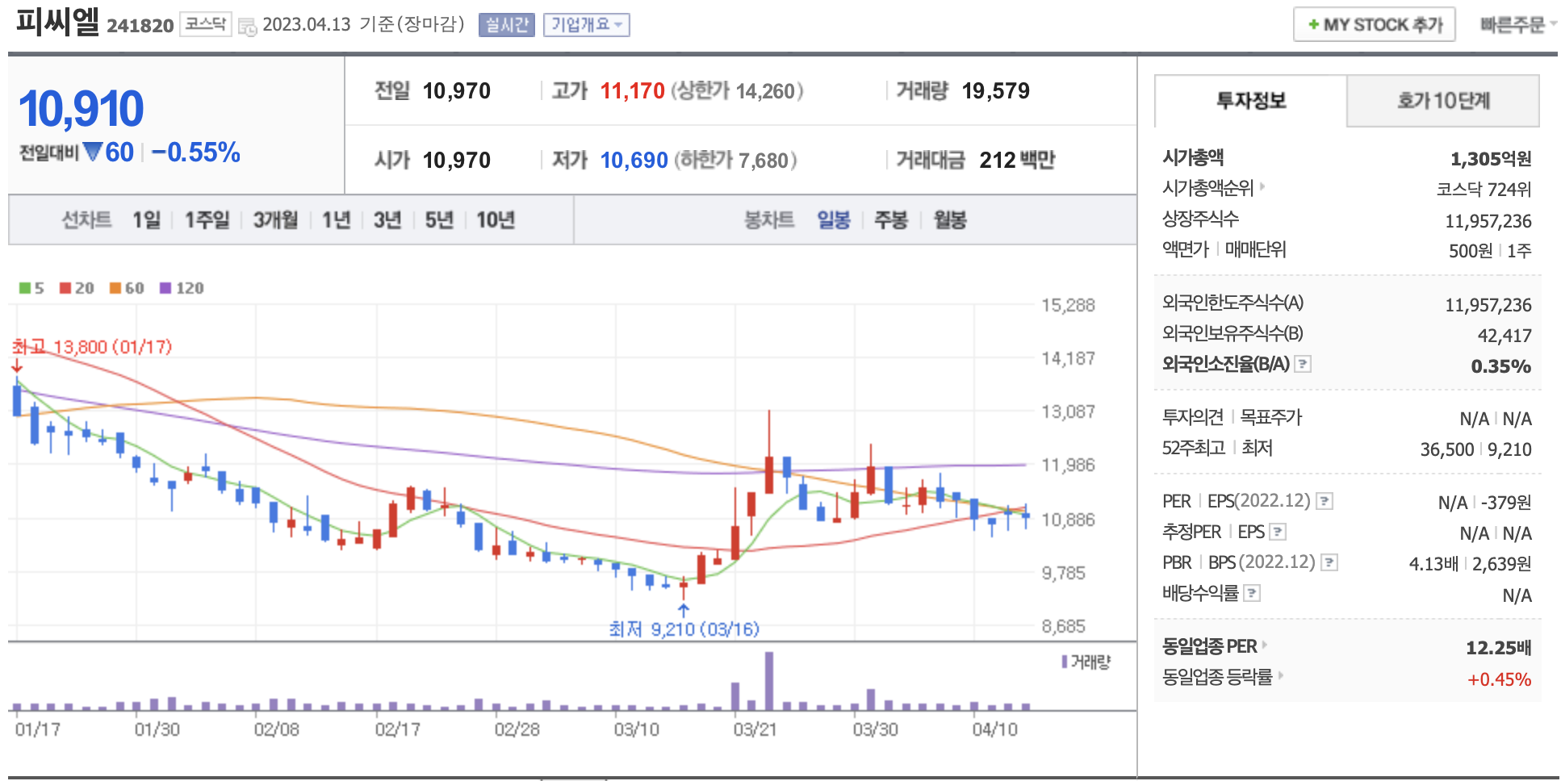Expand the 동일업종 등락률 link arrow
This screenshot has height=781, width=1561.
click(1280, 676)
